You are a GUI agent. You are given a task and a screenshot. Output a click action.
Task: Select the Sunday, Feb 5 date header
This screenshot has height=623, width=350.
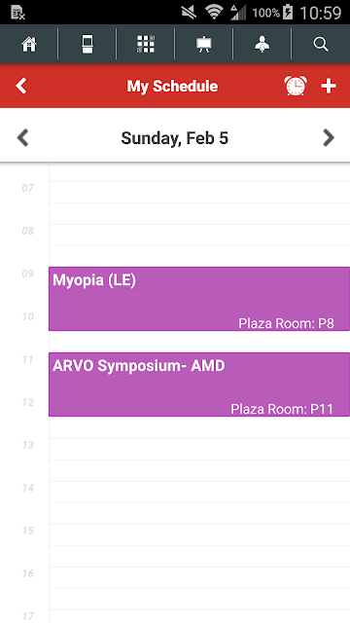click(x=175, y=138)
